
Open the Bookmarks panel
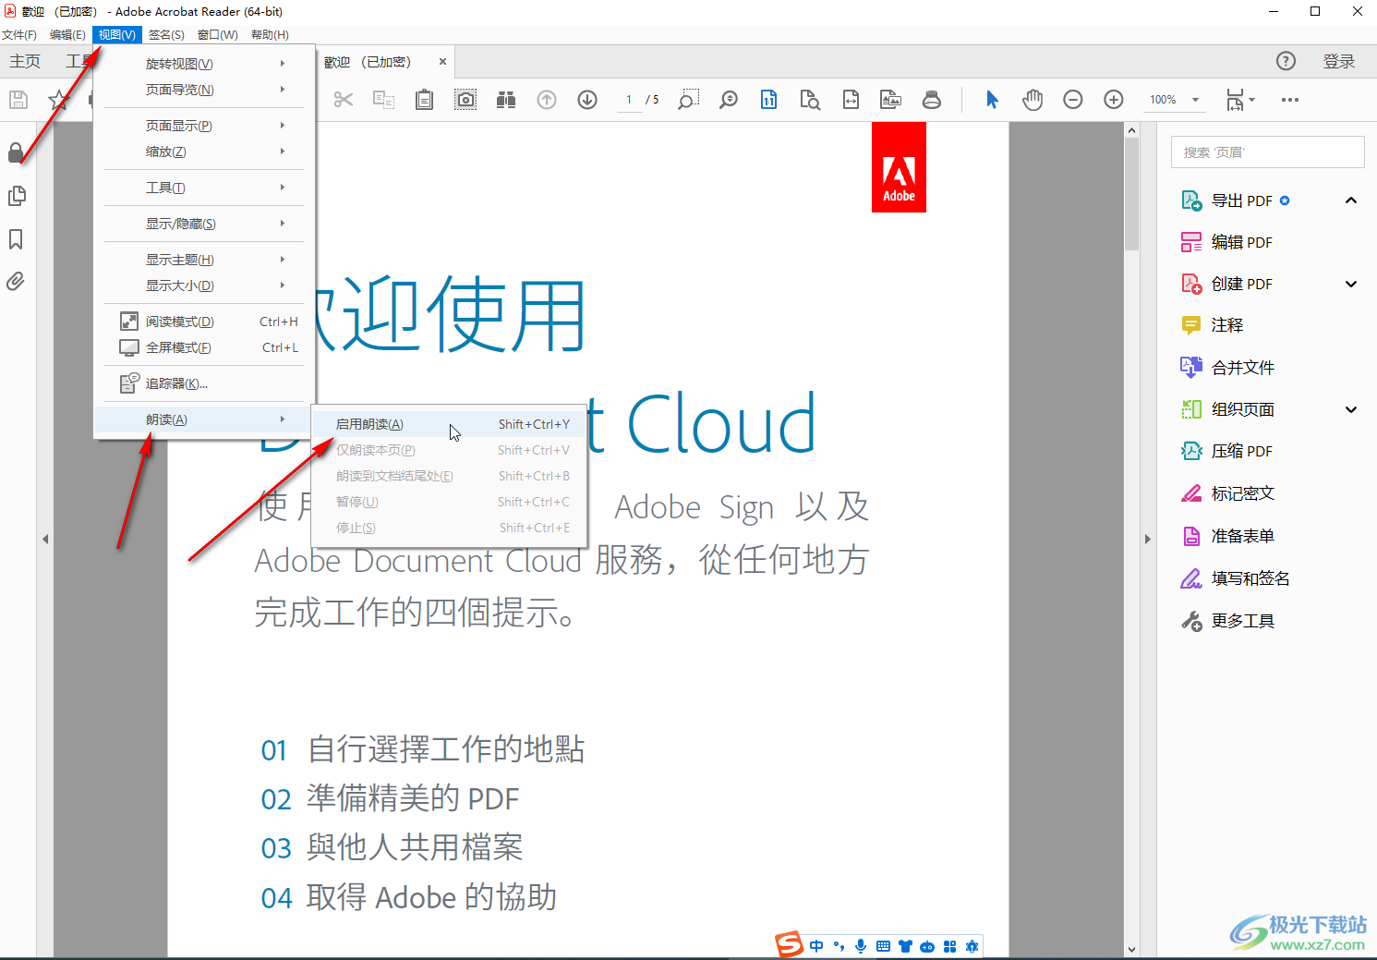pos(16,239)
